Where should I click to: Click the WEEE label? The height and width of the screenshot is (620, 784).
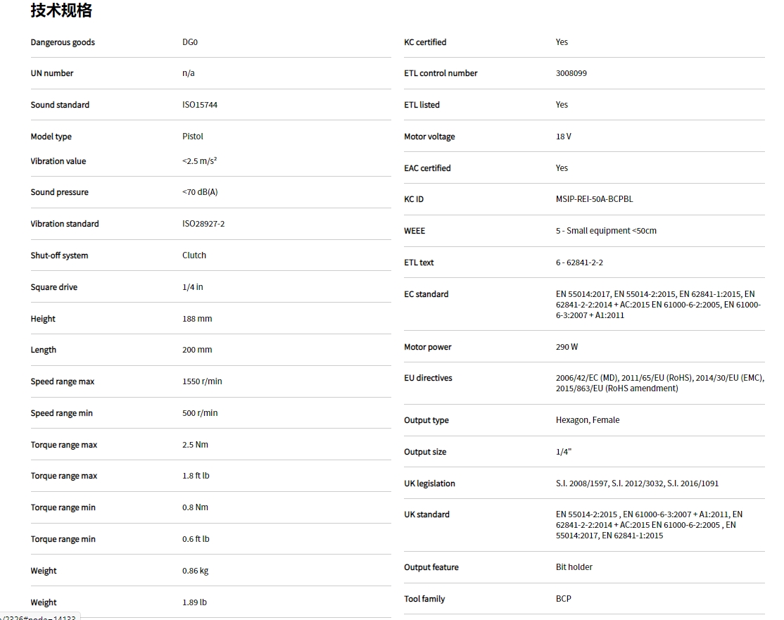point(415,231)
